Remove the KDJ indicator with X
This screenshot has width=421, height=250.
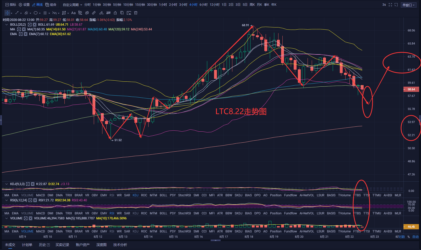point(33,184)
